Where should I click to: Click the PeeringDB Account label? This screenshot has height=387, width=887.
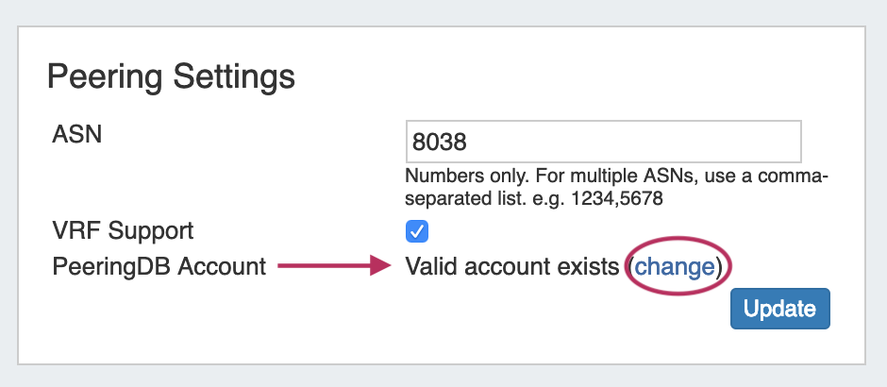(159, 267)
